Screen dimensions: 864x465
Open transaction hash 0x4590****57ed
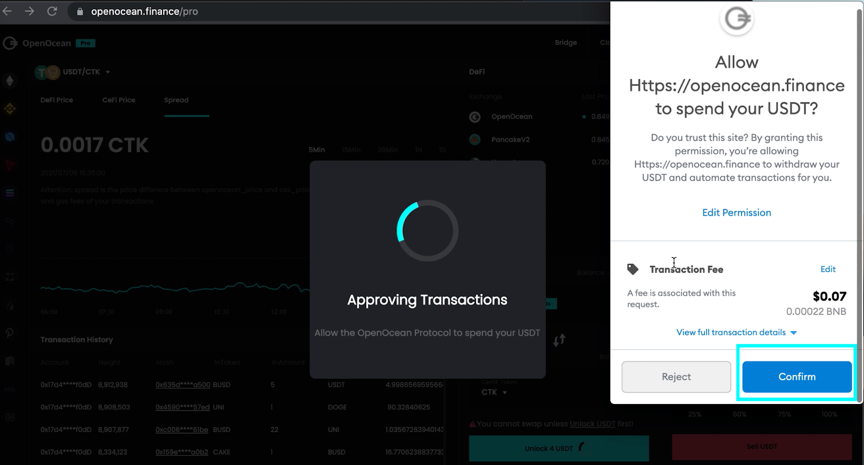coord(183,407)
